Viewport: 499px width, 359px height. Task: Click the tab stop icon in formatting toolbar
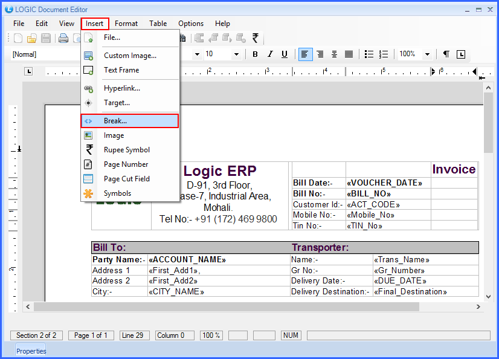pos(461,54)
